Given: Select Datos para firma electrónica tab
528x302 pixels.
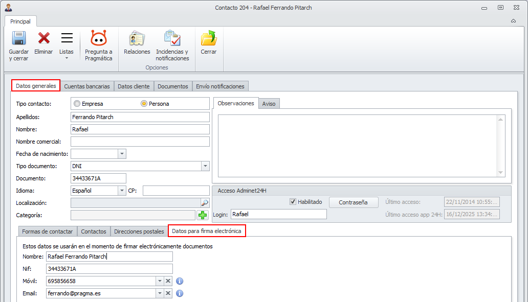Looking at the screenshot, I should click(x=207, y=231).
